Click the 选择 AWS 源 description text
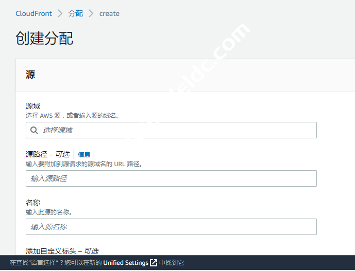This screenshot has height=271, width=355. point(72,116)
